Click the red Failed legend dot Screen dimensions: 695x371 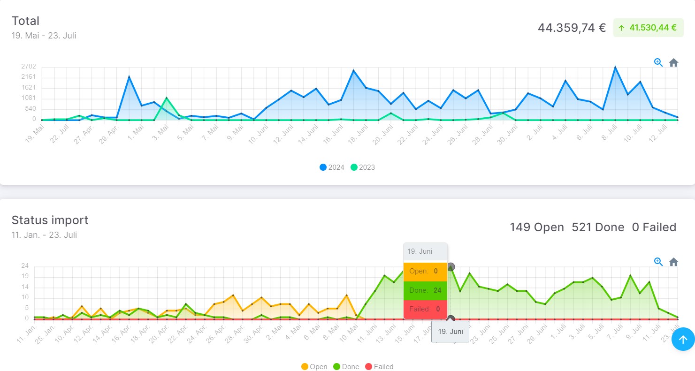point(368,367)
